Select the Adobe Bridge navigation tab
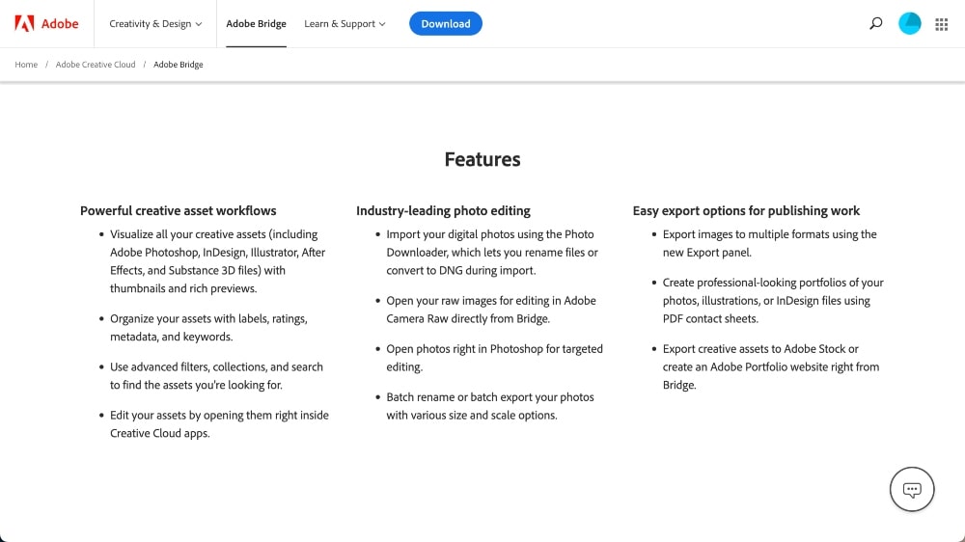This screenshot has width=965, height=542. point(256,23)
